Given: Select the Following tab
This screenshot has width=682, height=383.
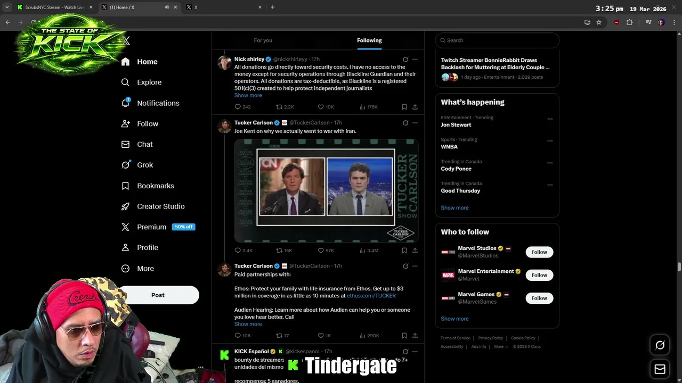Looking at the screenshot, I should pyautogui.click(x=369, y=40).
